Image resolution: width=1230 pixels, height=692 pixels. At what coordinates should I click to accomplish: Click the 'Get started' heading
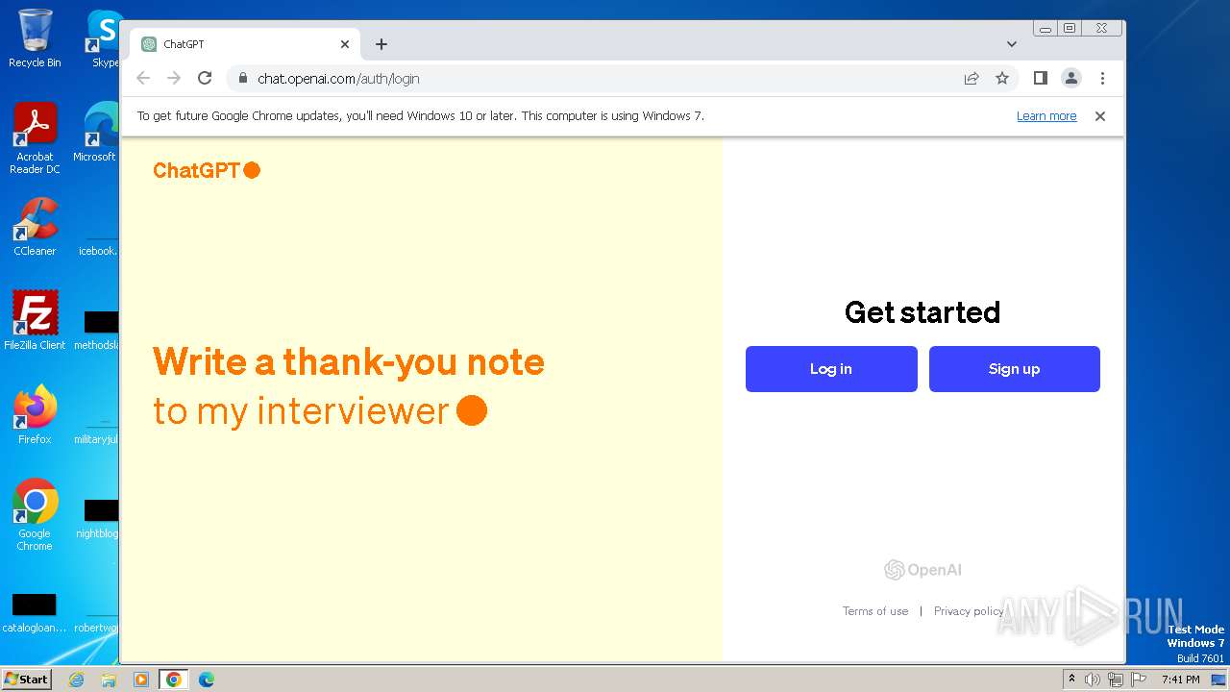click(922, 312)
